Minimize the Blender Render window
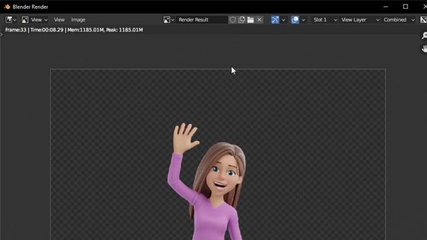 (386, 7)
